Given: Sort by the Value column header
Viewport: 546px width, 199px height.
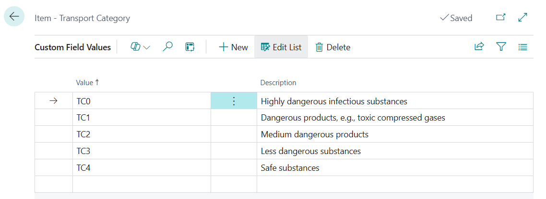Looking at the screenshot, I should [85, 83].
